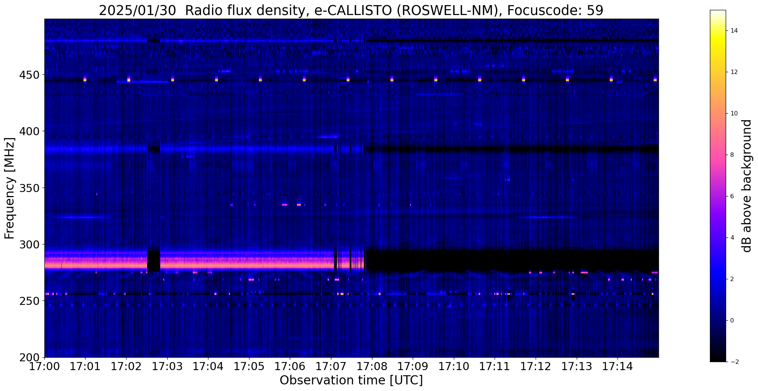
Task: Click the colorbar tick label 6
Action: [732, 196]
